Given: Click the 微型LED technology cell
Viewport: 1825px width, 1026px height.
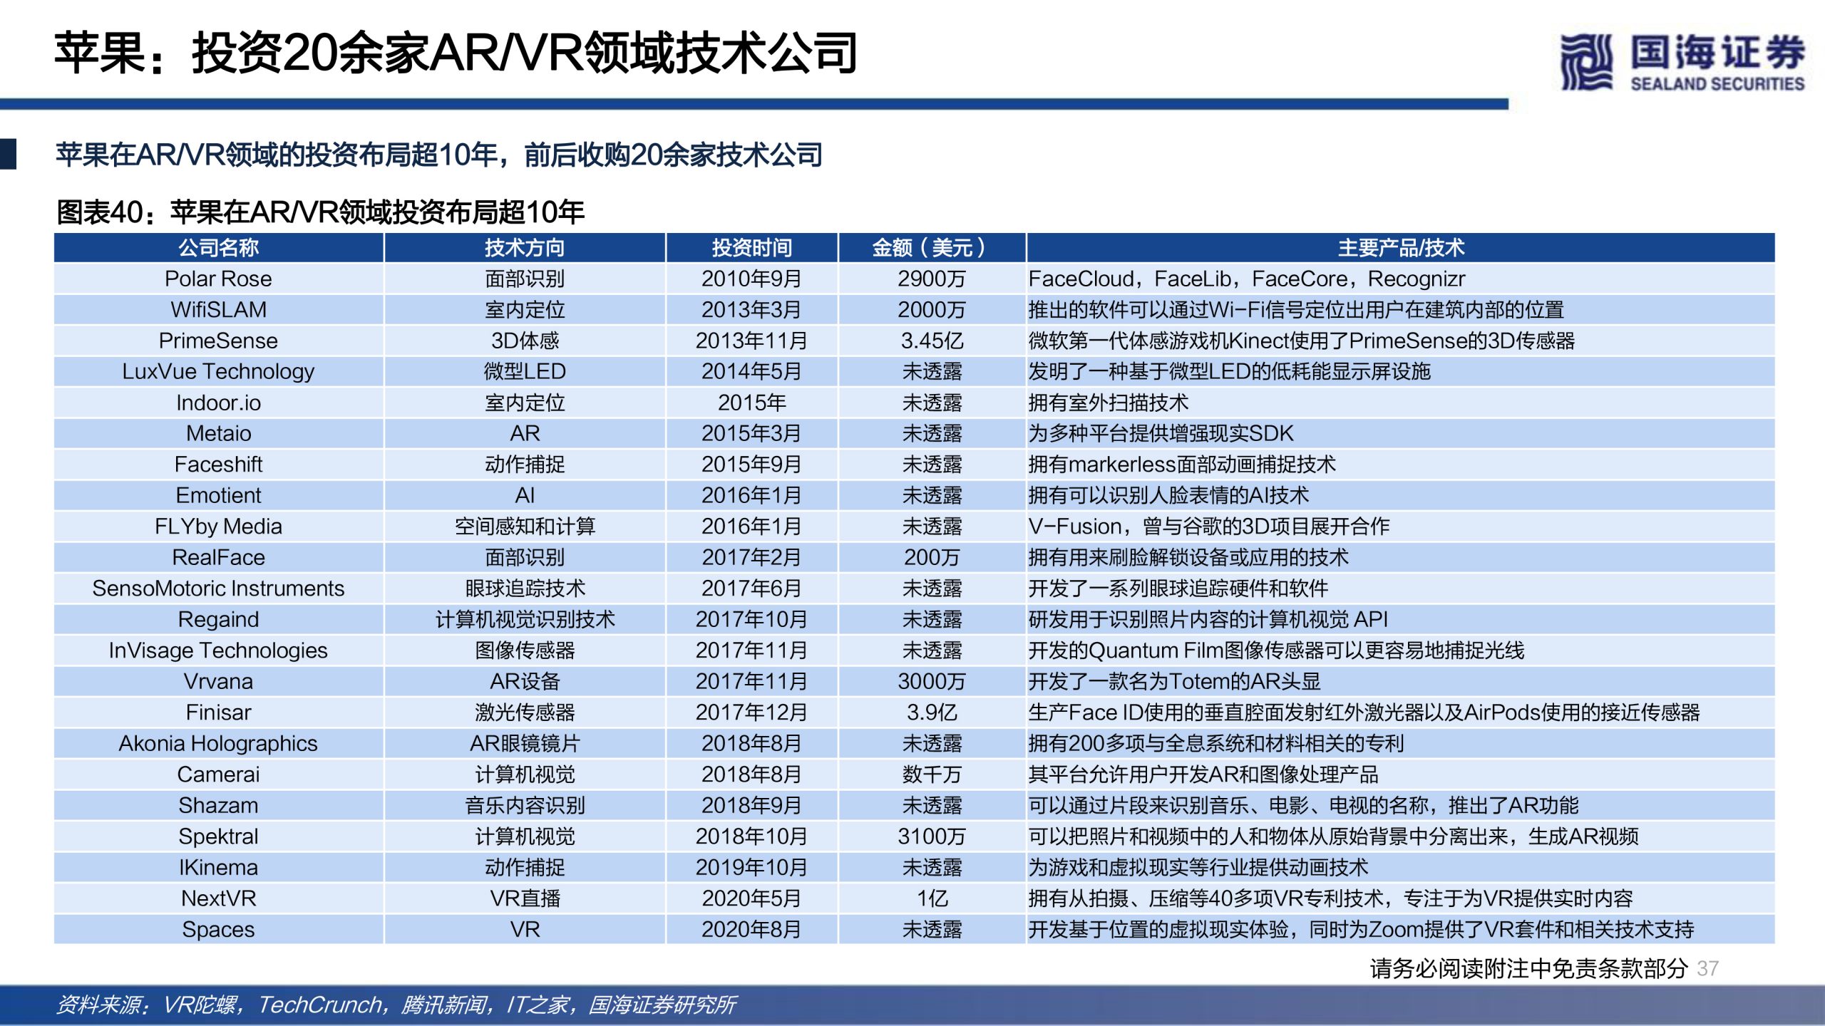Looking at the screenshot, I should point(525,371).
